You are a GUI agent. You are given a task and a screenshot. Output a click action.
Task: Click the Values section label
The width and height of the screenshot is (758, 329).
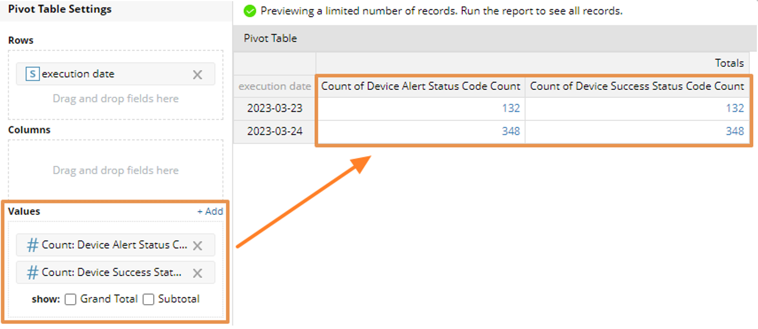24,211
